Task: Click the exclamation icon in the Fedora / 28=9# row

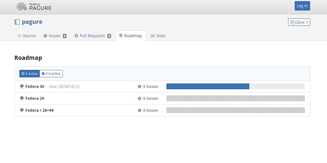Action: 140,110
